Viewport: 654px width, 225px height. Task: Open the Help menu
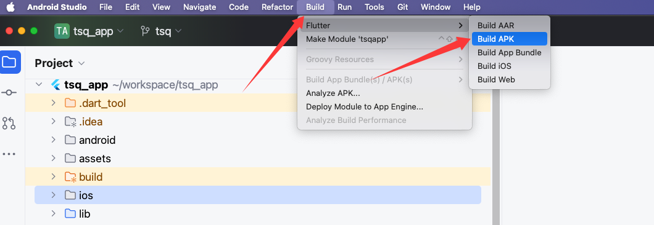coord(472,7)
